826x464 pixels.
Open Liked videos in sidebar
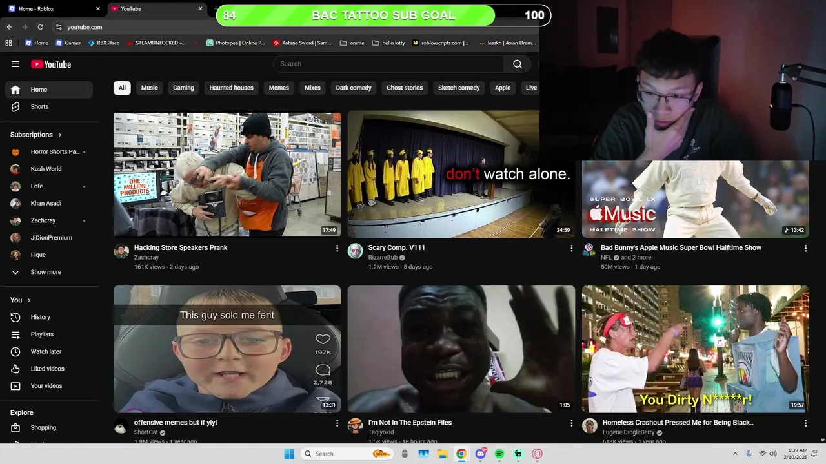49,369
